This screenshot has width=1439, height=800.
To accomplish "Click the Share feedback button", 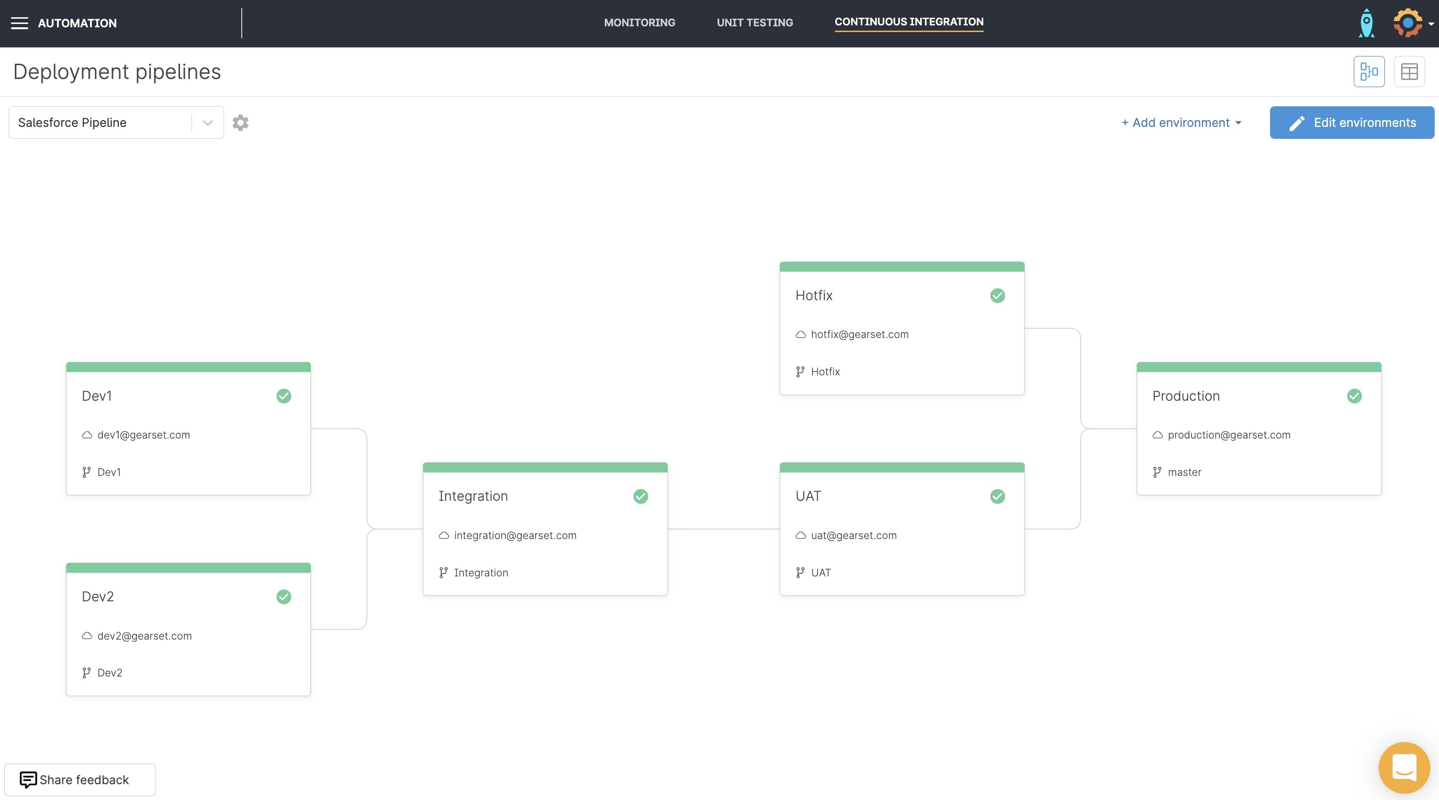I will point(80,779).
